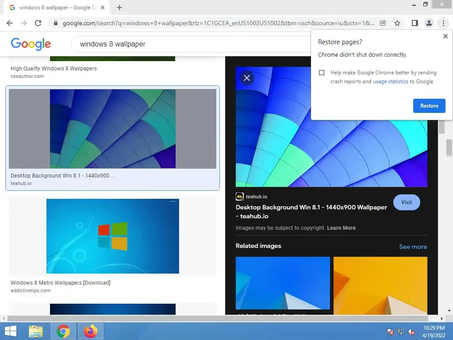Screen dimensions: 453x340
Task: Close the windows 8 wallpaper tab
Action: (x=103, y=8)
